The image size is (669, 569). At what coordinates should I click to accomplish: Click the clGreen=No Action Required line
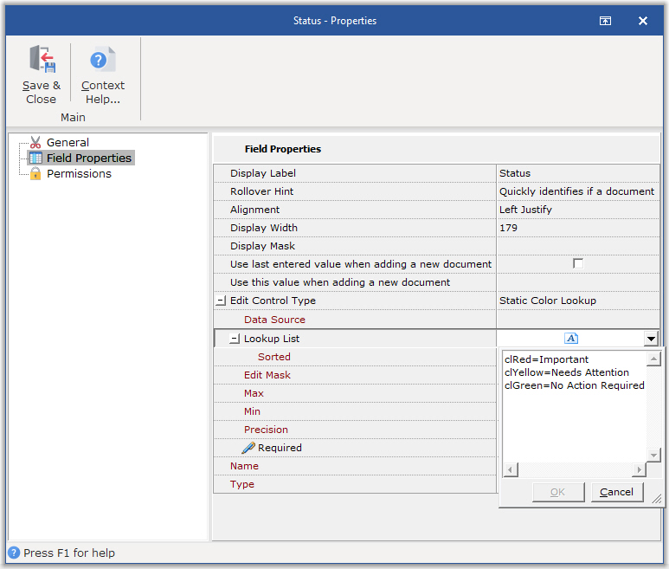pos(575,385)
